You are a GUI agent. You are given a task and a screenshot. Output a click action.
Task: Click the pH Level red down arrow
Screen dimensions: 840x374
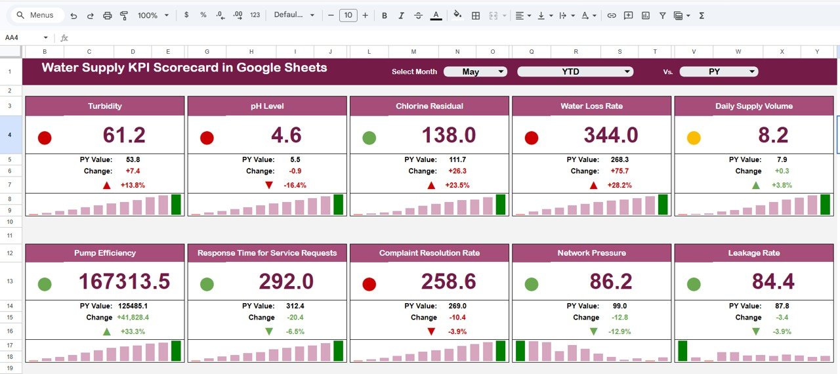269,186
